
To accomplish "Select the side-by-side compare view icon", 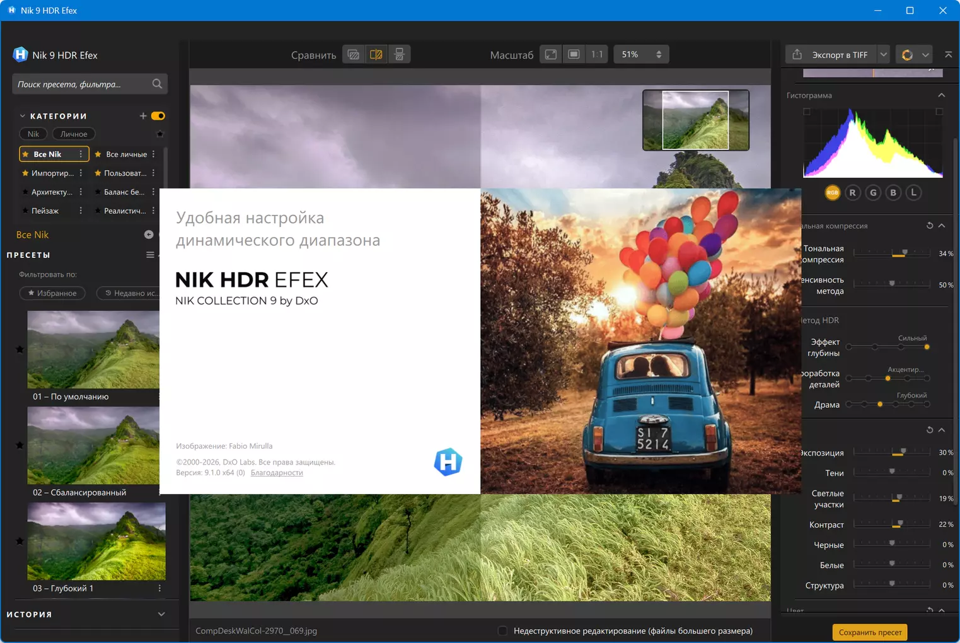I will [x=399, y=55].
